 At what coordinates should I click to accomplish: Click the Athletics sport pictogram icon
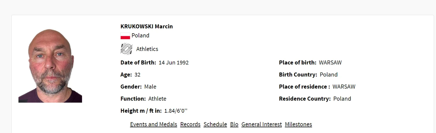click(126, 49)
